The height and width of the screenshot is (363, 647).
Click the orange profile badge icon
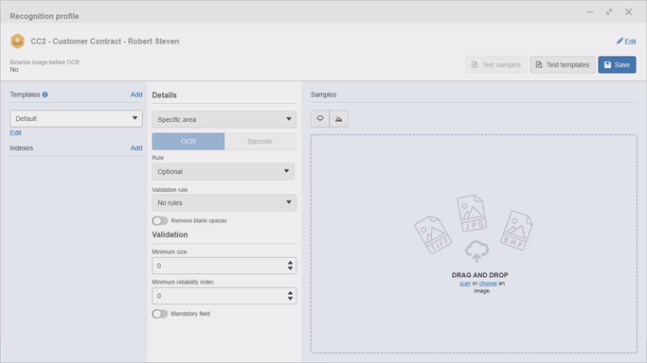(17, 42)
